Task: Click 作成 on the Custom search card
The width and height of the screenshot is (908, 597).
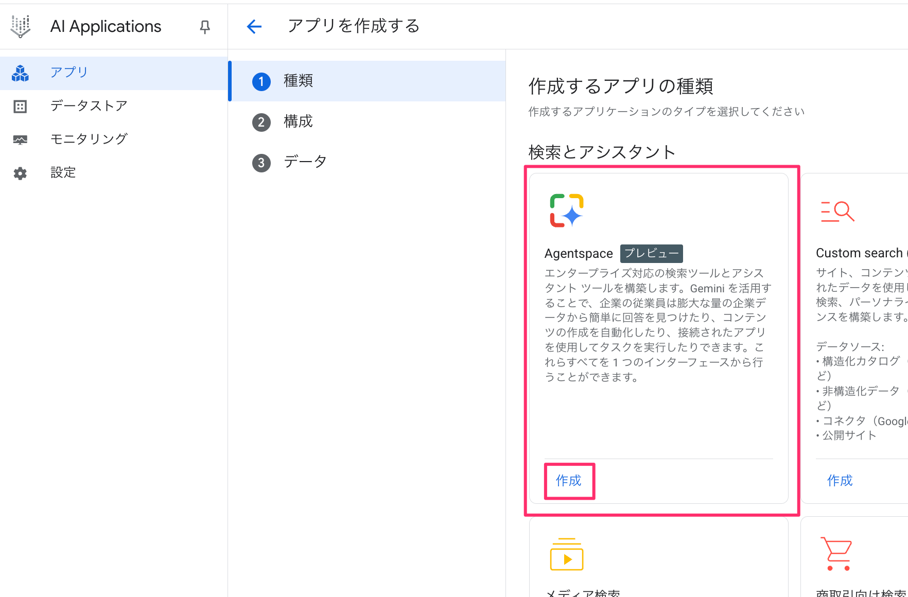Action: pos(840,481)
